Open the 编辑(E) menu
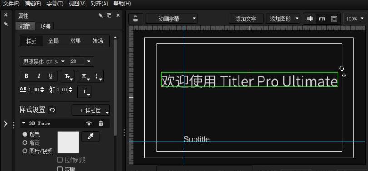 click(33, 4)
